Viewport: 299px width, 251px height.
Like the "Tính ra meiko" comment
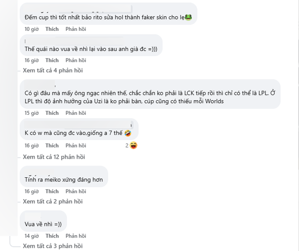tap(52, 191)
